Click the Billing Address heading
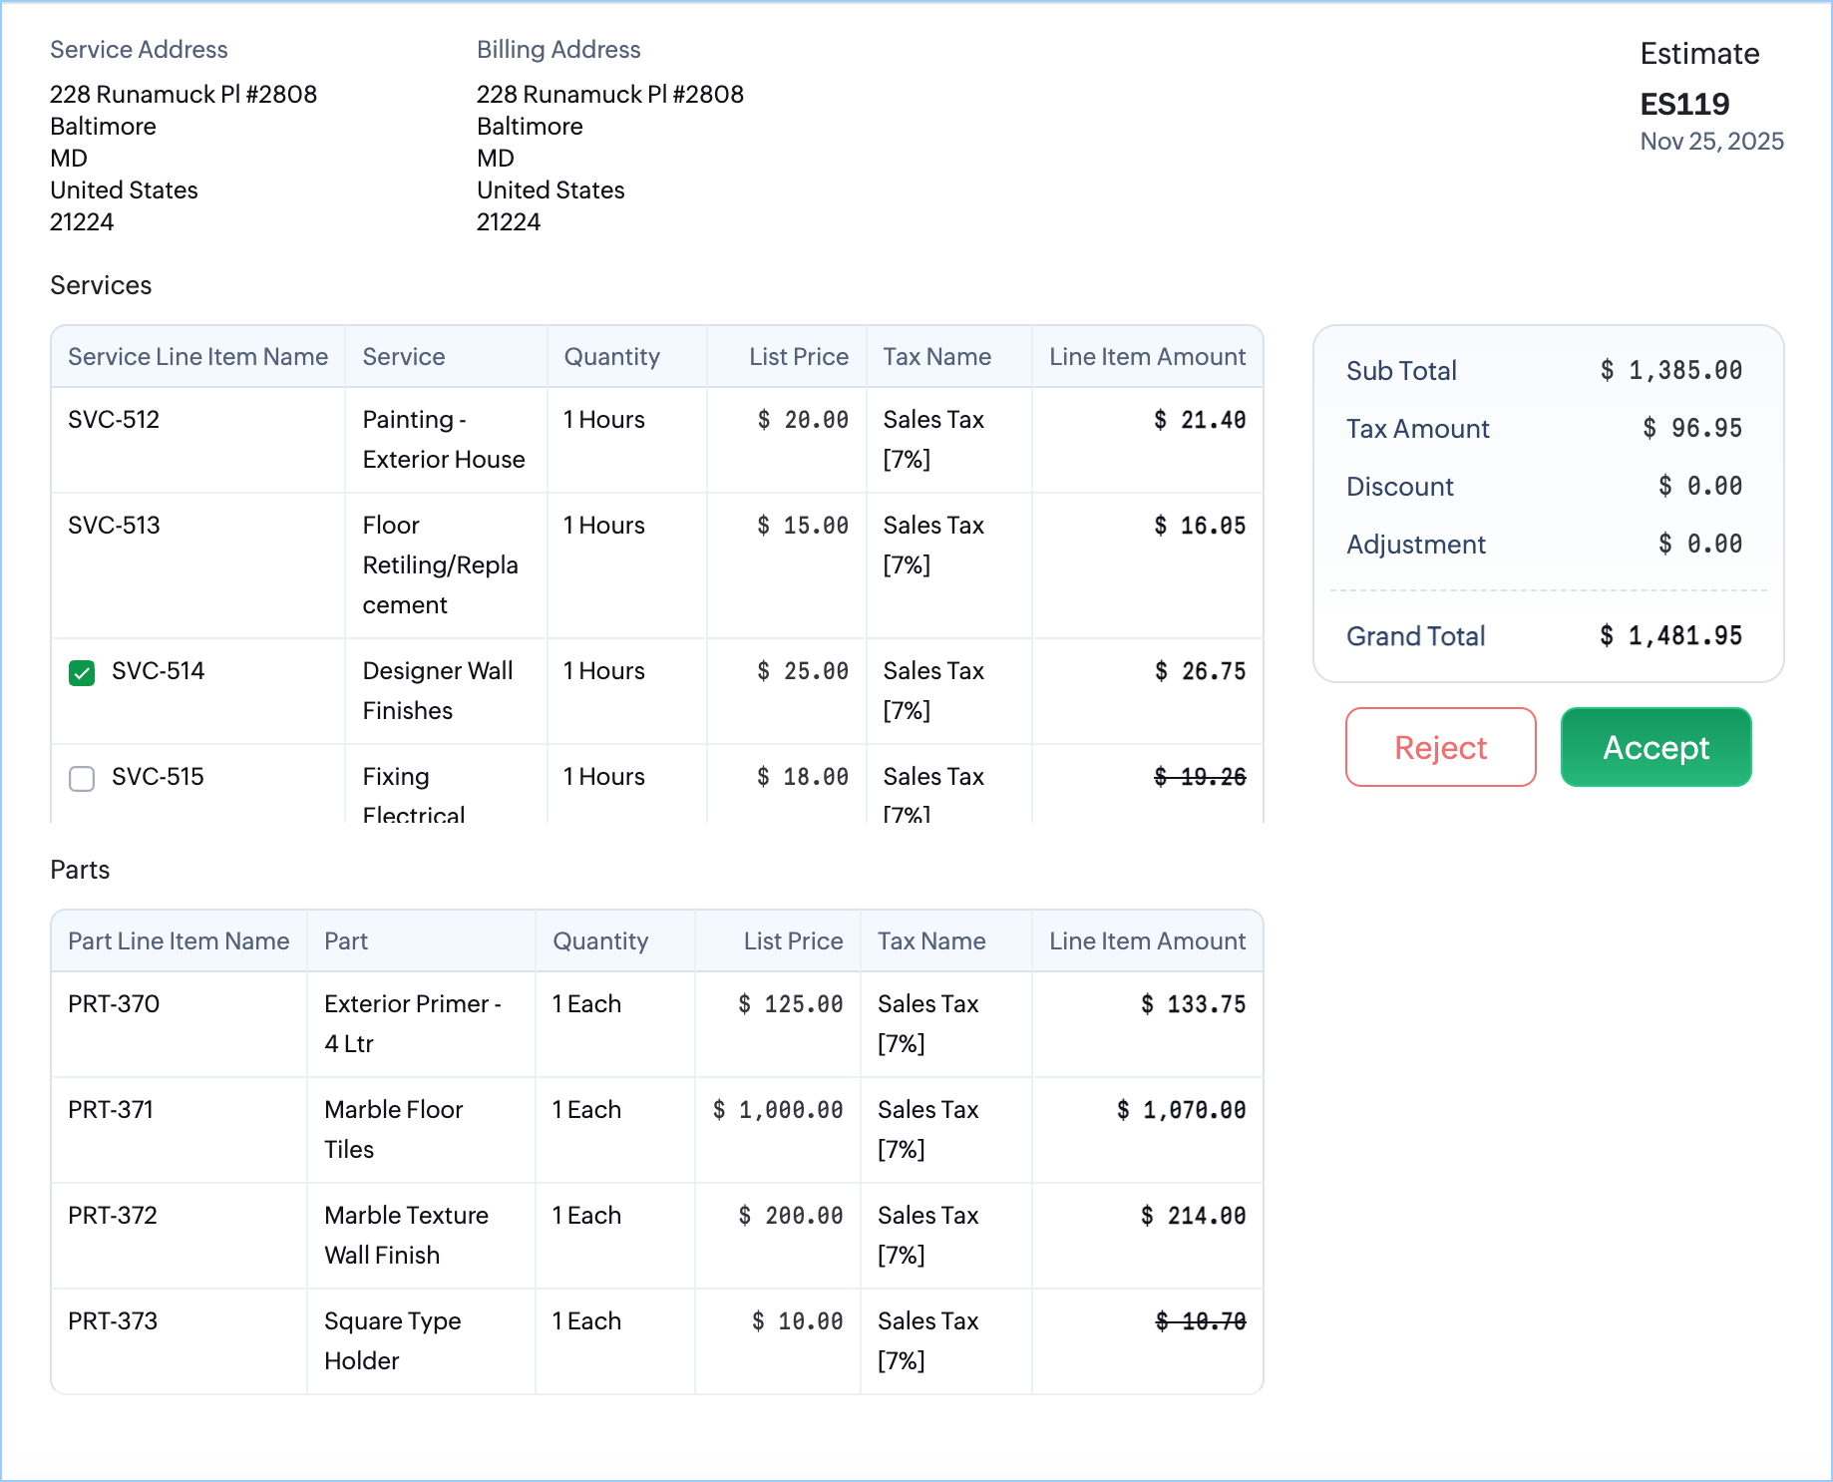Viewport: 1833px width, 1482px height. coord(558,50)
